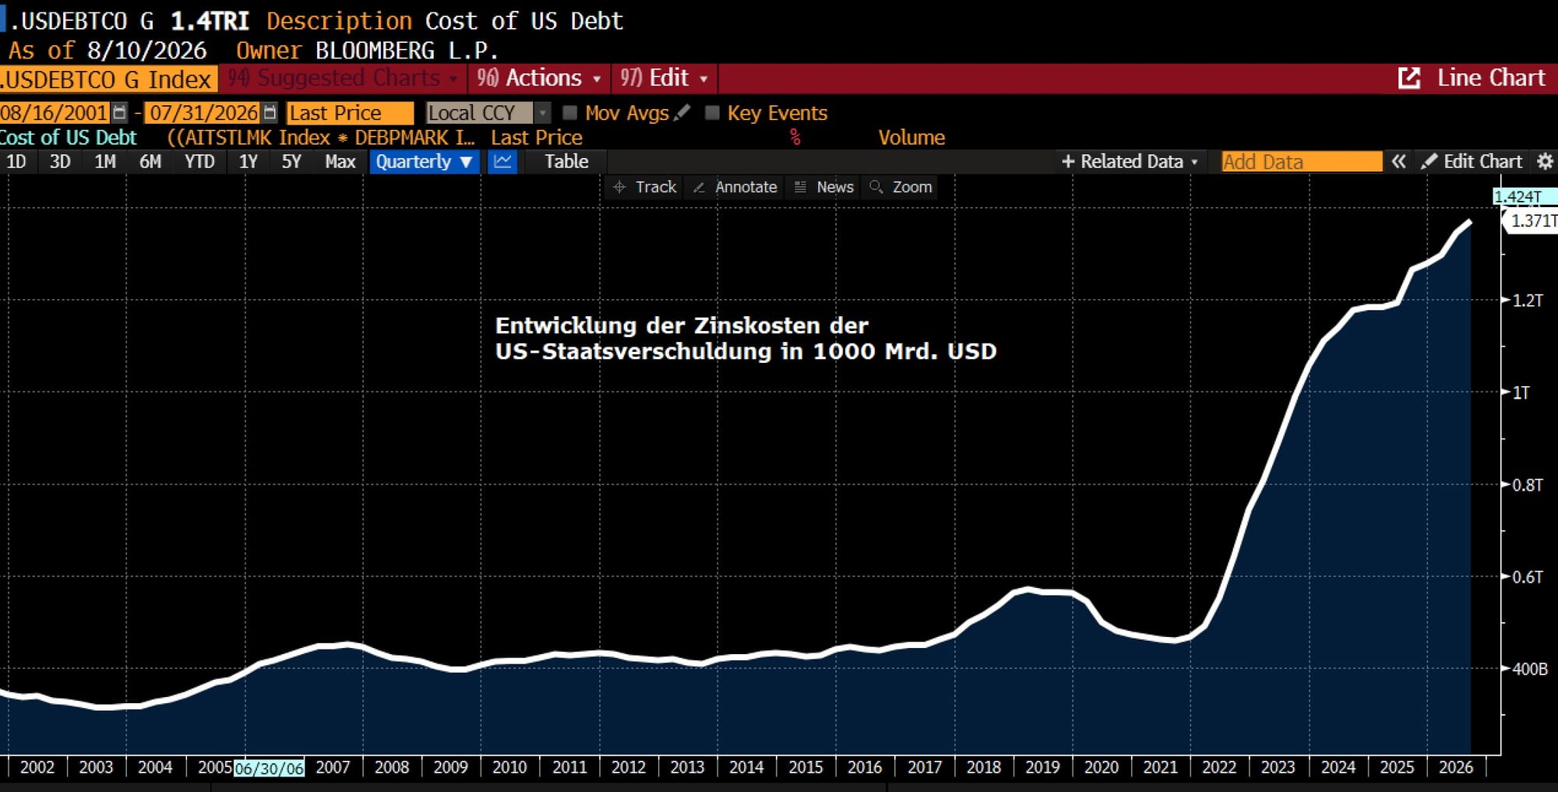Click the 1.371T last value label
The image size is (1558, 792).
[x=1532, y=220]
